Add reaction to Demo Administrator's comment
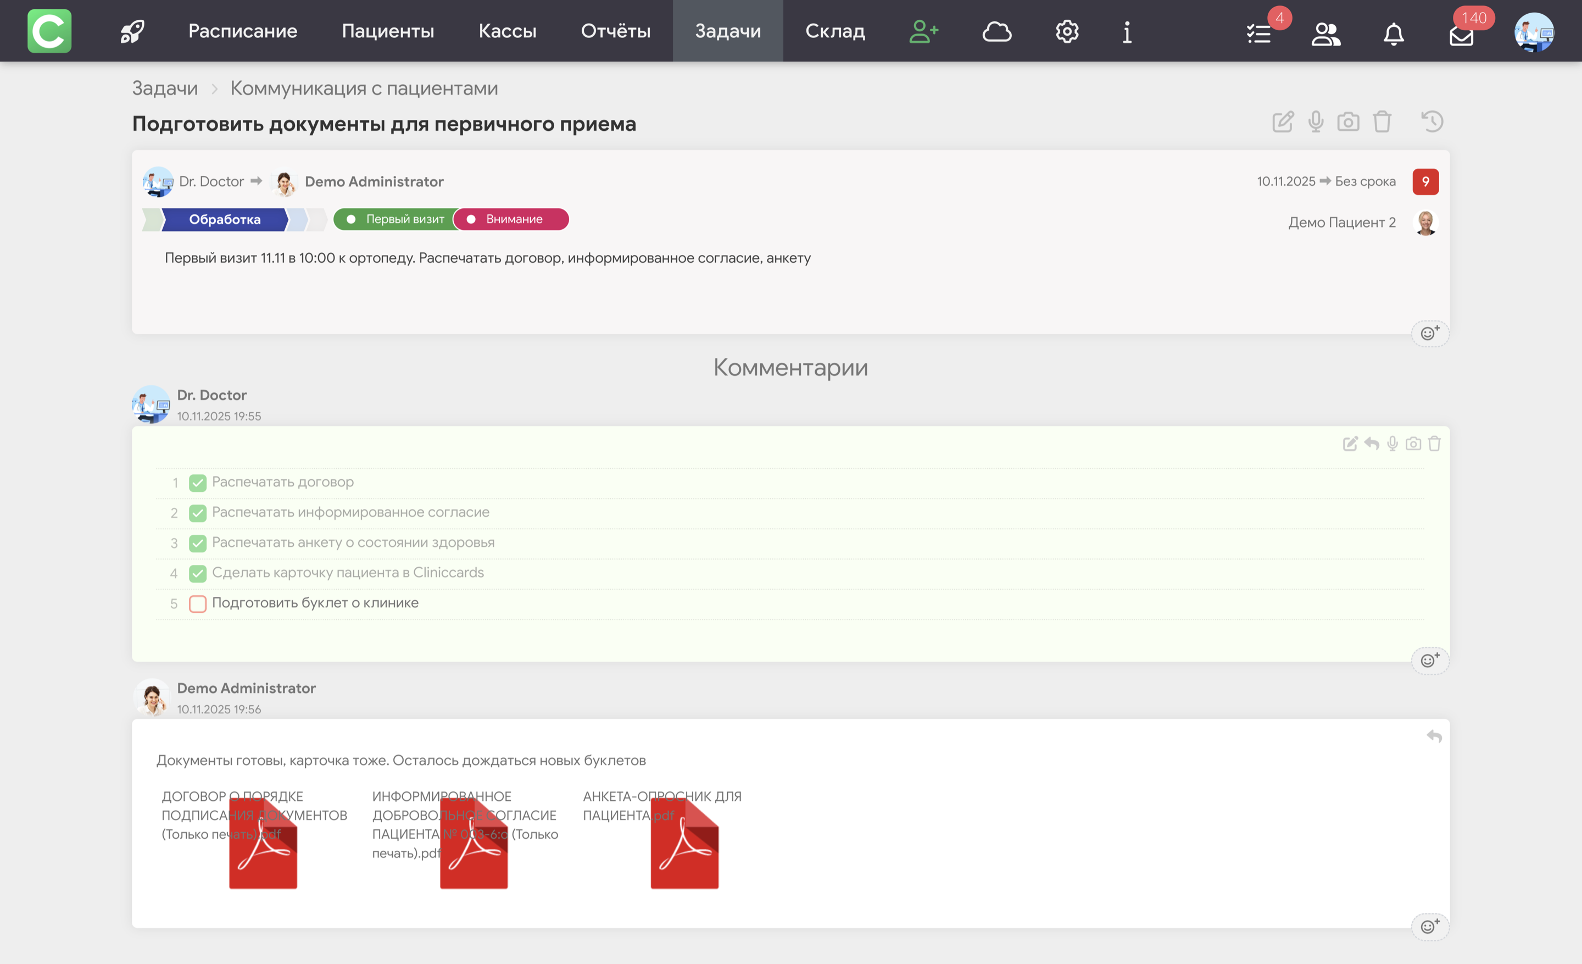 [1429, 927]
